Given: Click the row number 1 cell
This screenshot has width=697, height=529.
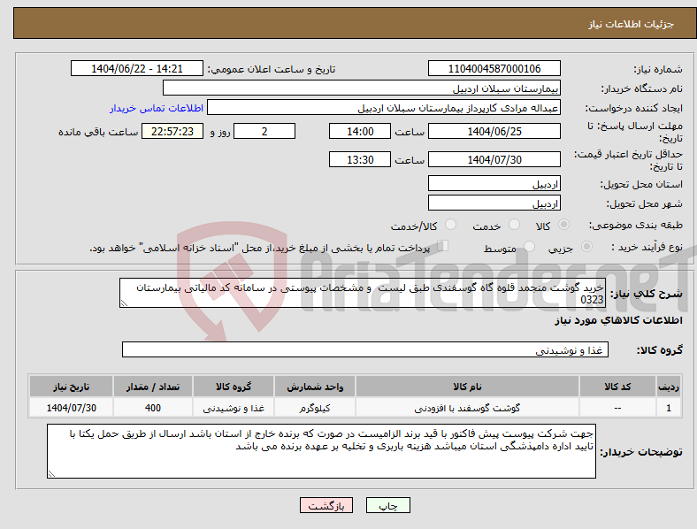Looking at the screenshot, I should point(669,408).
